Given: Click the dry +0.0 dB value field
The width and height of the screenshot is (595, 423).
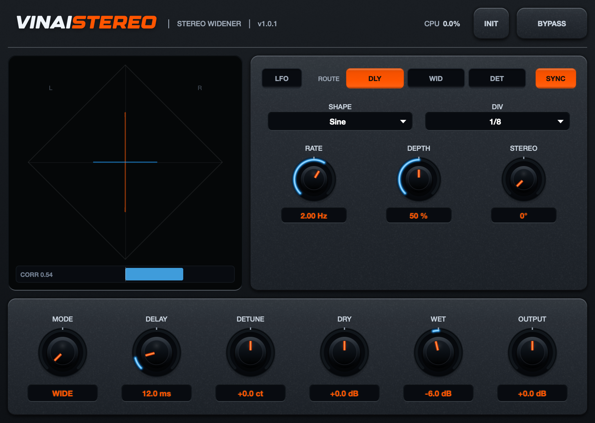Looking at the screenshot, I should [344, 393].
